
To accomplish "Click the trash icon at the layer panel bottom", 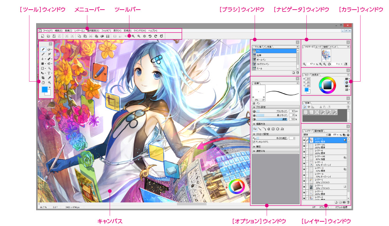I will point(348,203).
